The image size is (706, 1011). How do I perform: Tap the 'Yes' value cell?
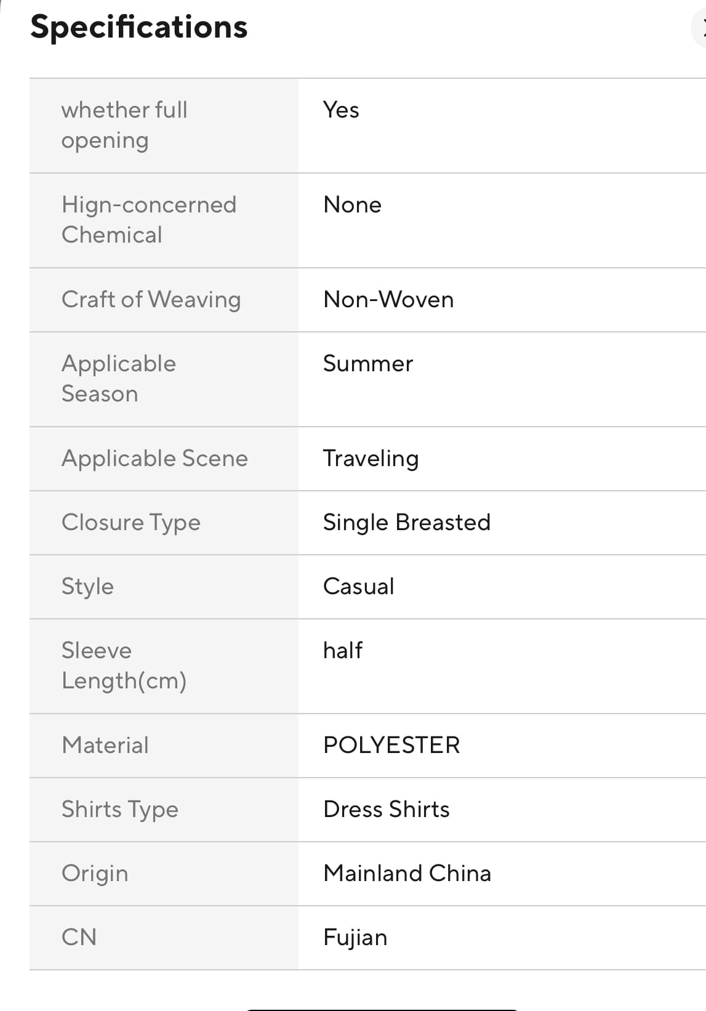point(341,110)
